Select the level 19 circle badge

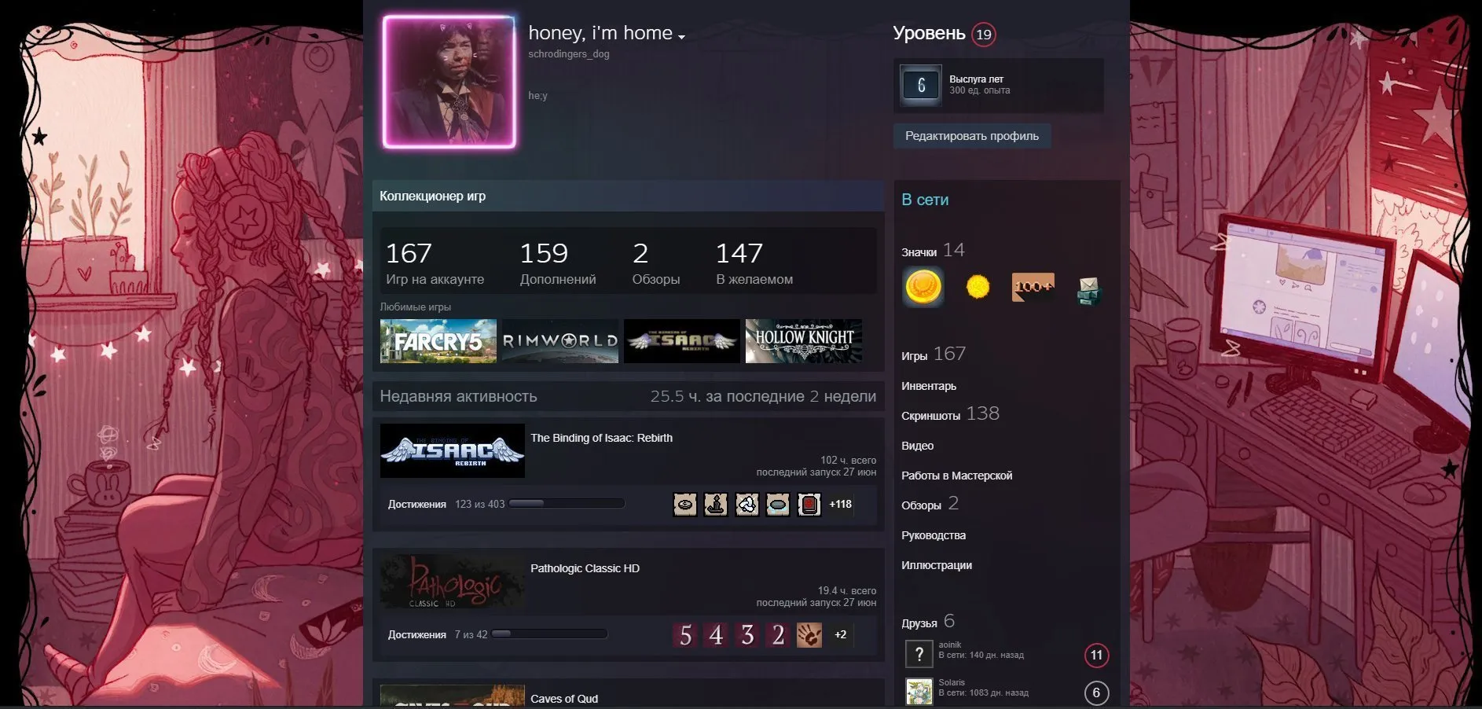[983, 35]
